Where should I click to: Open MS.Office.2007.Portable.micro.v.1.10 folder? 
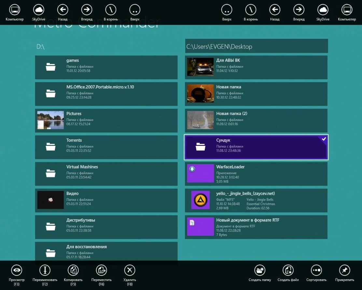(106, 94)
